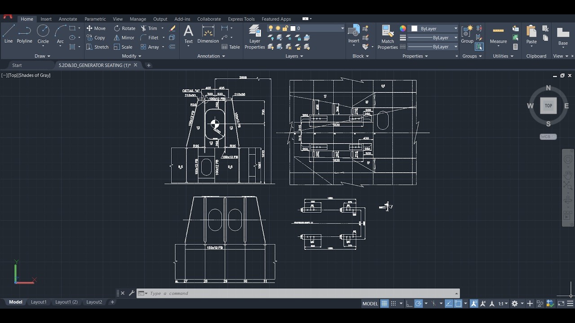Open the Customization menu icon in status bar

(x=570, y=304)
